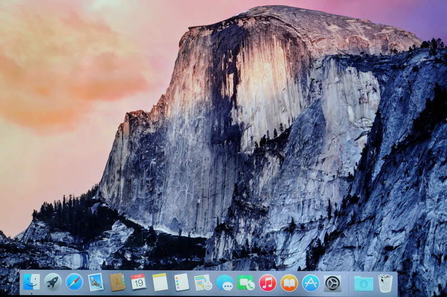
Task: Open Mail stamp icon
Action: click(x=96, y=282)
